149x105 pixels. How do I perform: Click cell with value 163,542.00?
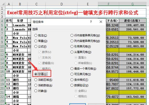click(x=132, y=97)
